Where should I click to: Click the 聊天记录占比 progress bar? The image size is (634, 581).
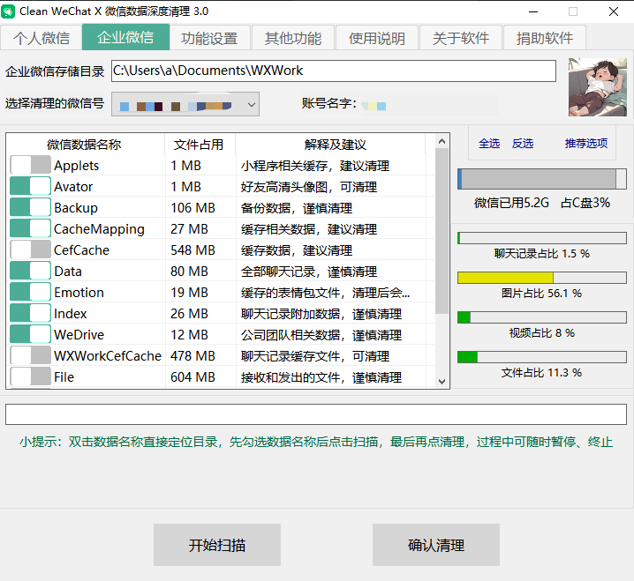(542, 238)
